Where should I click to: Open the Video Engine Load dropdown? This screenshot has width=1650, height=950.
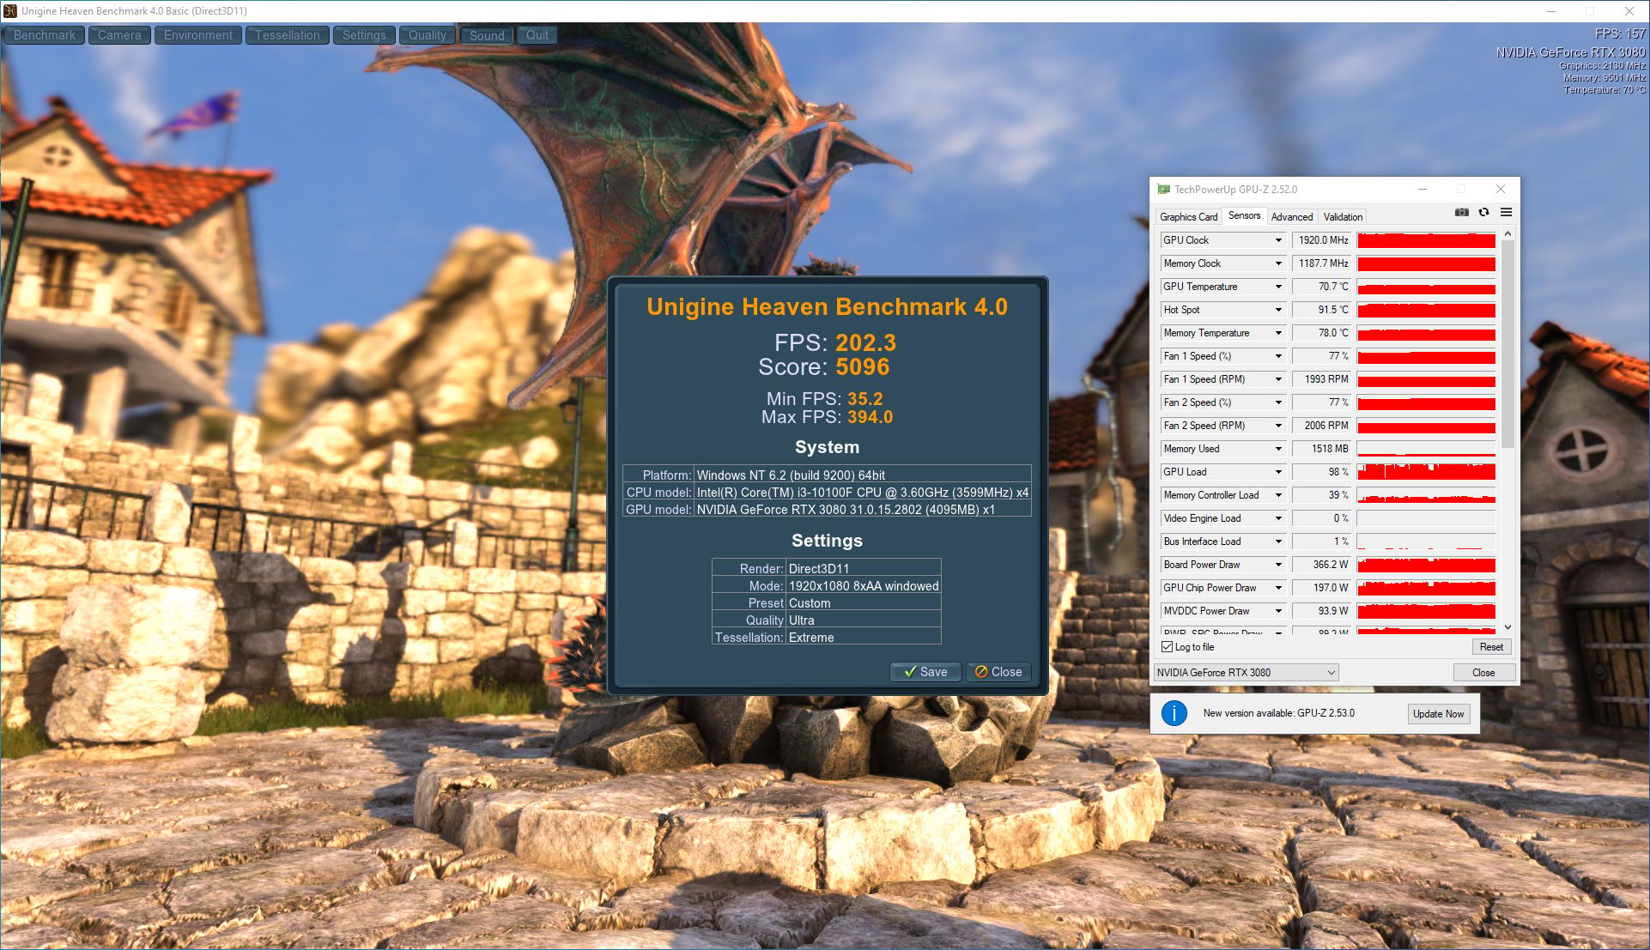pyautogui.click(x=1278, y=518)
